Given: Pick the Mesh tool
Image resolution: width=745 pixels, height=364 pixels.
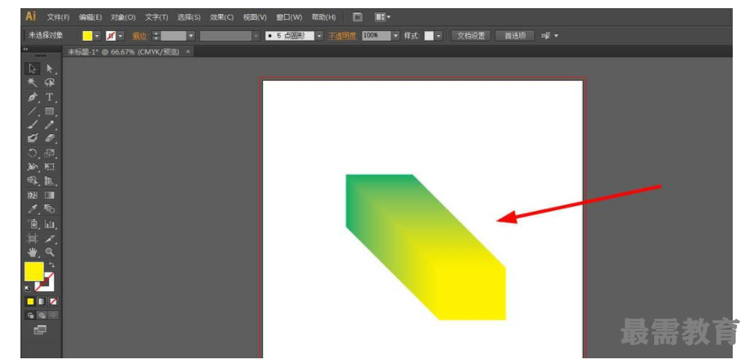Looking at the screenshot, I should [x=32, y=195].
